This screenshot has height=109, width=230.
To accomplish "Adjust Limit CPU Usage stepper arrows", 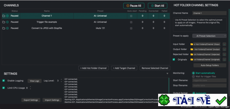I will (x=30, y=88).
